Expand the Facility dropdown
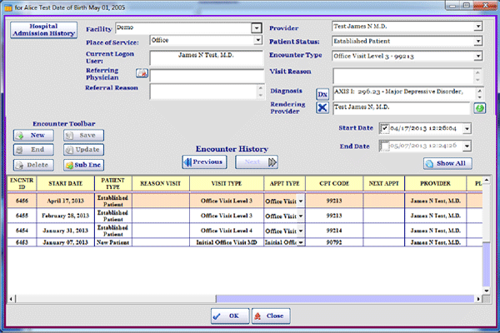Viewport: 500px width, 333px height. (x=257, y=28)
